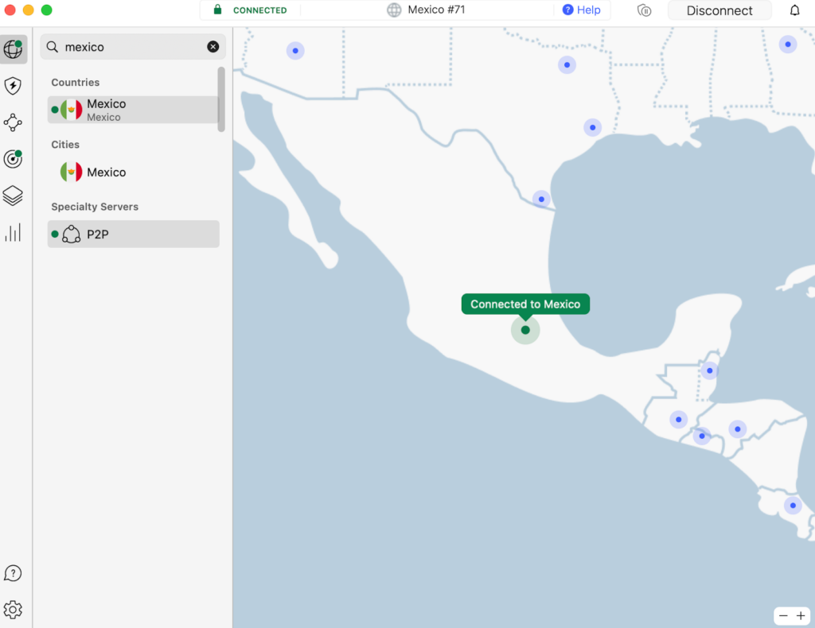Click the Countries heading
815x628 pixels.
(76, 83)
